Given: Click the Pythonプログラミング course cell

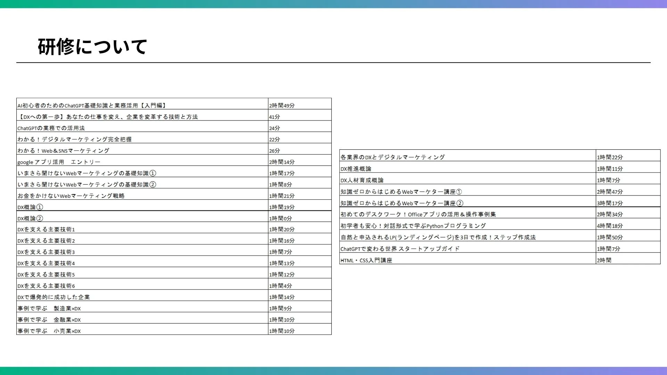Looking at the screenshot, I should pyautogui.click(x=413, y=226).
